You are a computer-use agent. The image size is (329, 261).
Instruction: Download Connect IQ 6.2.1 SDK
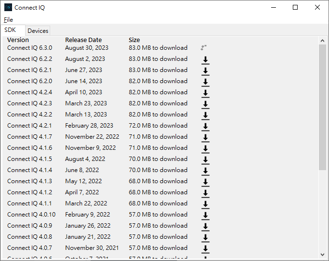coord(206,71)
